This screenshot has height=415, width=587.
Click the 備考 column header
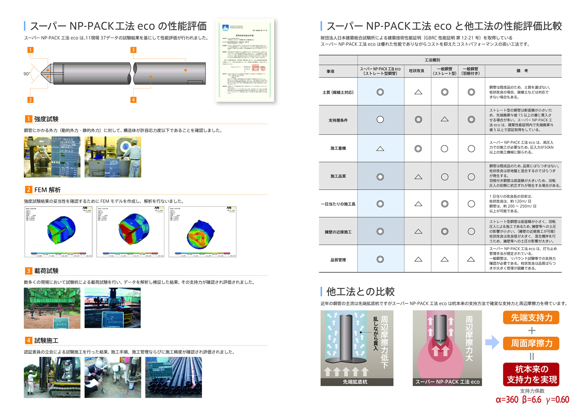coord(522,71)
